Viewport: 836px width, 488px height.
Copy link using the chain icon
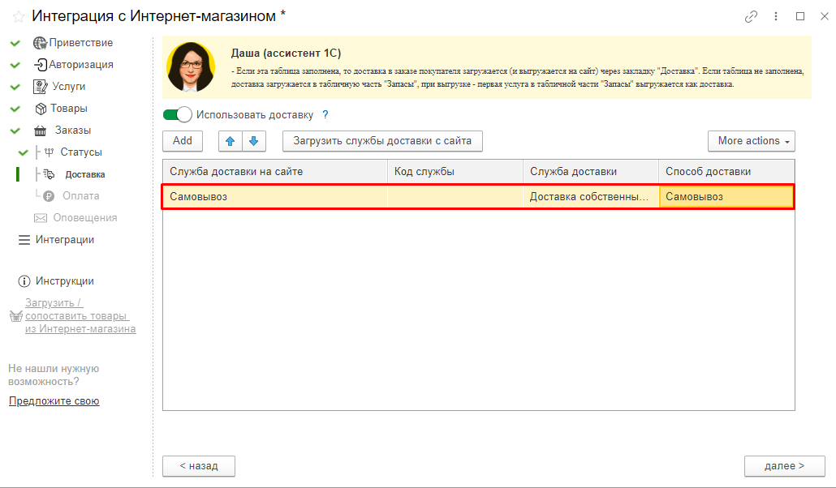click(751, 16)
